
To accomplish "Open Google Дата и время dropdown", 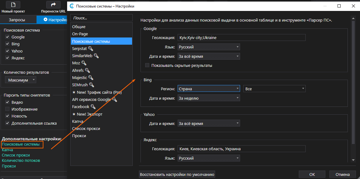I will 209,56.
